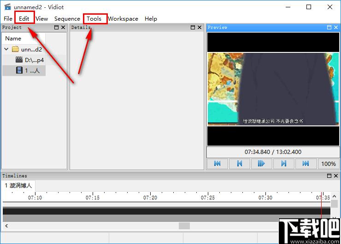Open the Edit menu
The height and width of the screenshot is (244, 341).
[x=24, y=19]
